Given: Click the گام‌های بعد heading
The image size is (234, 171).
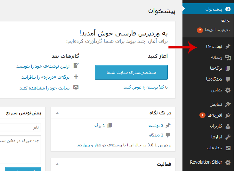Looking at the screenshot, I should click(x=65, y=56).
